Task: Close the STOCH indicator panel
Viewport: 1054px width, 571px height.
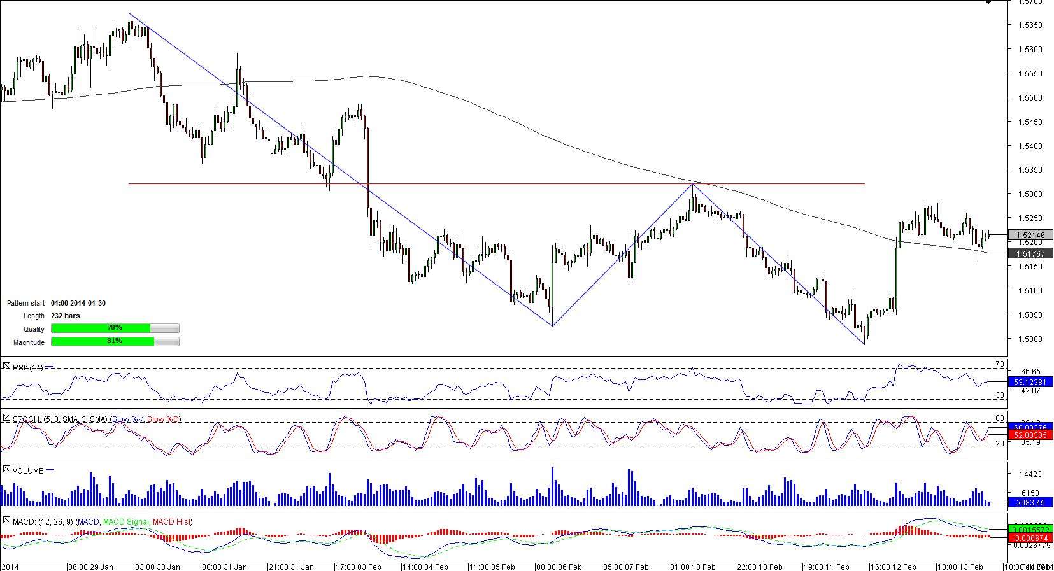Action: click(6, 418)
